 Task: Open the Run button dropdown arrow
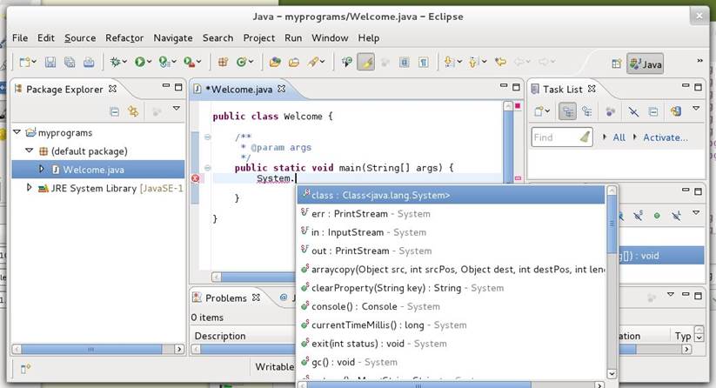(x=150, y=61)
